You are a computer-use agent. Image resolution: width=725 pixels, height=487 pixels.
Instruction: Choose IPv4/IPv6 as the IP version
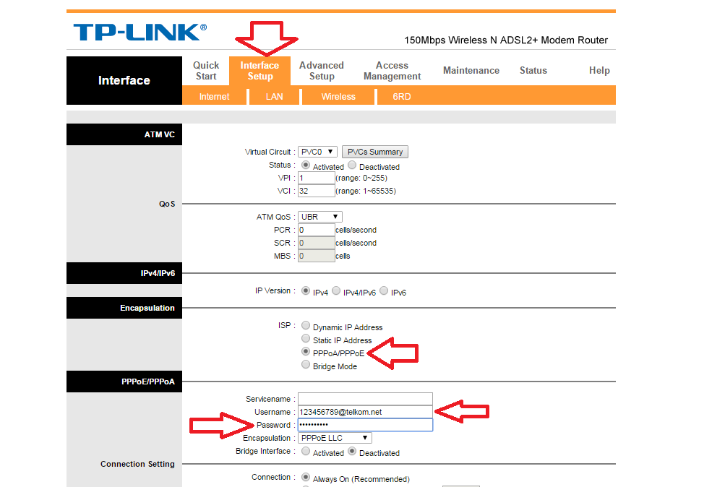[335, 291]
